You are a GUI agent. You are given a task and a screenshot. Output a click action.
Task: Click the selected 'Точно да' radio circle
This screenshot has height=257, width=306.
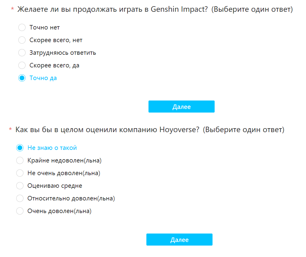pos(22,78)
